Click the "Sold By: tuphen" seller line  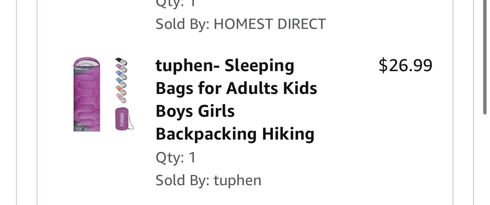(x=208, y=180)
